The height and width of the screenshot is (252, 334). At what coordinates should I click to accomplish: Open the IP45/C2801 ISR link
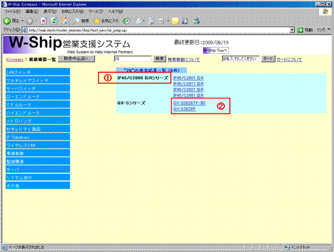188,78
